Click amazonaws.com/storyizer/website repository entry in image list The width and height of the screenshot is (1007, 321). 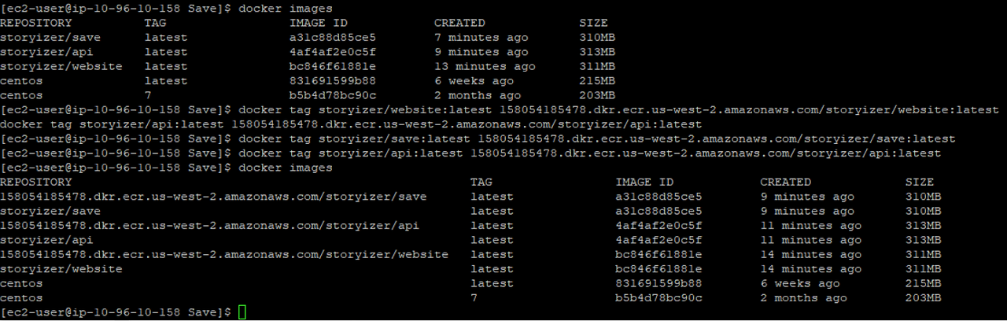point(224,255)
